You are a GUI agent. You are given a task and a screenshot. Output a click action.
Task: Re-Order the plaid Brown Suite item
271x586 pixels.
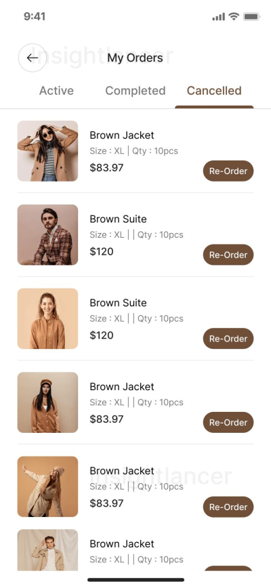coord(228,255)
